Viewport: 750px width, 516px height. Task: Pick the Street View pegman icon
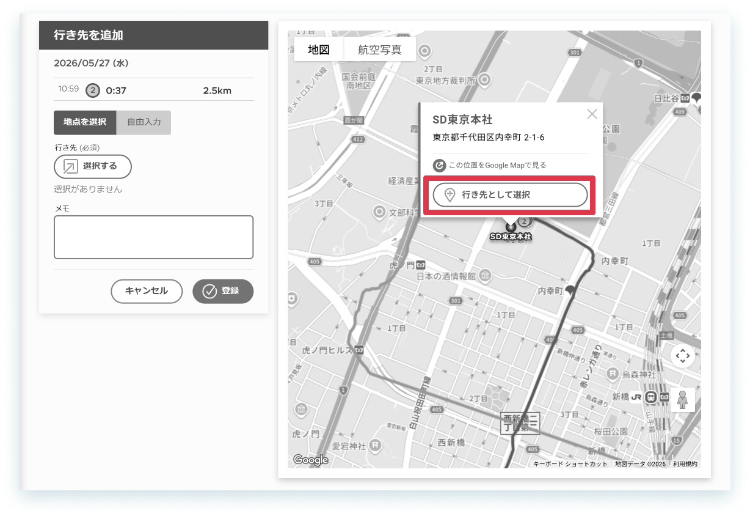(x=683, y=400)
